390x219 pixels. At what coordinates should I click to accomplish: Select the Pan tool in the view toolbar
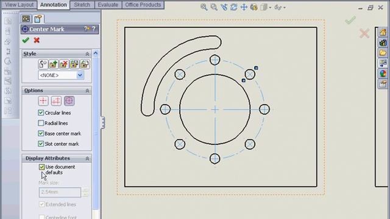coord(244,7)
